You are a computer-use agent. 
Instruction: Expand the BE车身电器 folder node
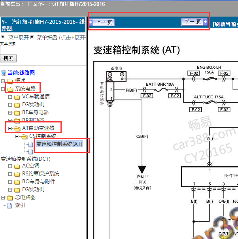click(x=10, y=113)
